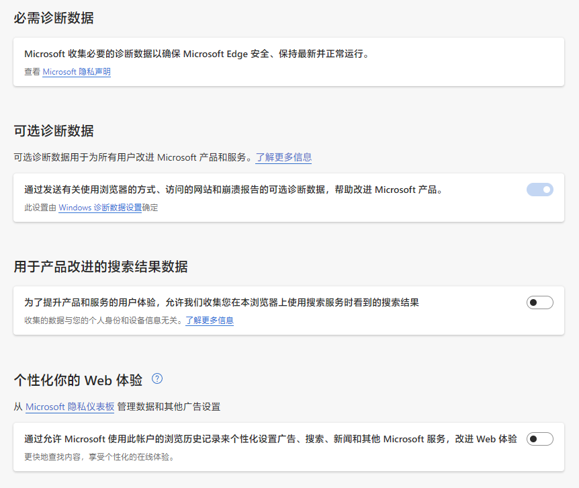The image size is (579, 488).
Task: Click the 通过允许 Microsoft 使用此帐户 description
Action: point(271,439)
